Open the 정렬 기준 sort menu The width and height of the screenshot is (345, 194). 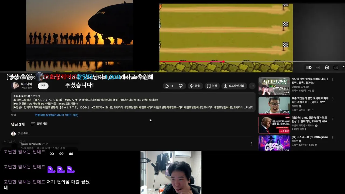[39, 124]
